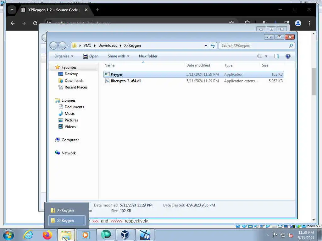Open Downloads in the Favorites list
Image resolution: width=322 pixels, height=241 pixels.
click(74, 81)
